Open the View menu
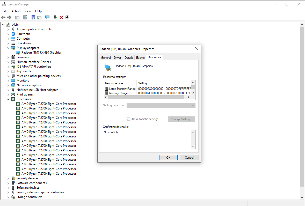Screen dimensions: 305x206 click(28, 11)
